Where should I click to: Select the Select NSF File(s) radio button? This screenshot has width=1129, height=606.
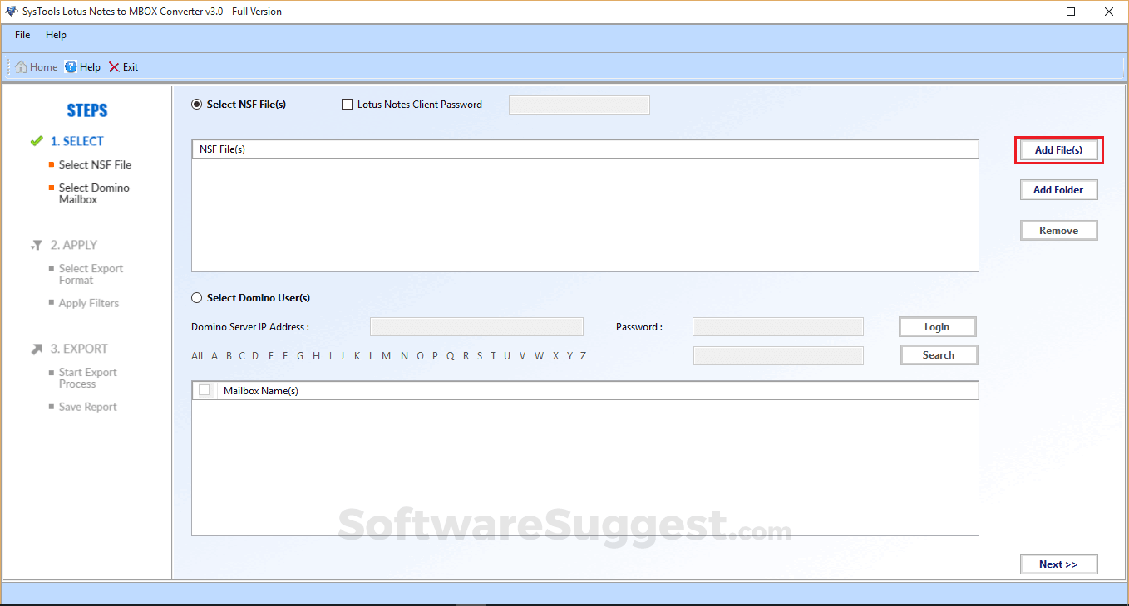(x=196, y=104)
